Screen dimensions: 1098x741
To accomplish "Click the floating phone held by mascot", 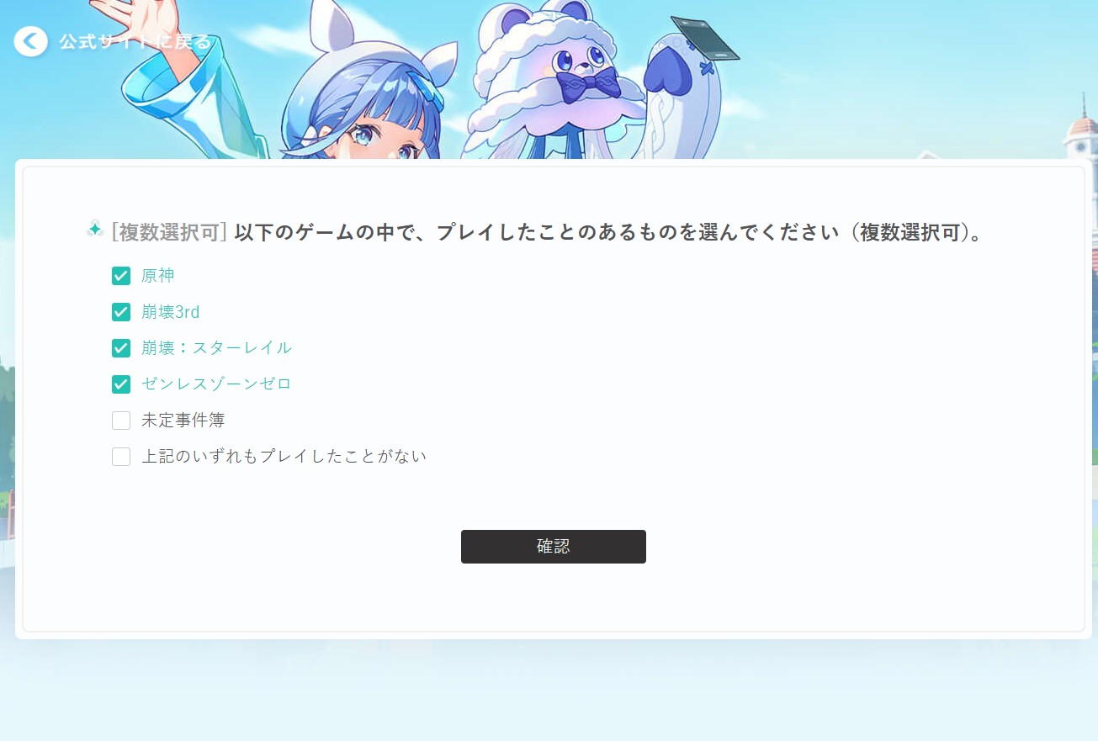I will pos(704,39).
